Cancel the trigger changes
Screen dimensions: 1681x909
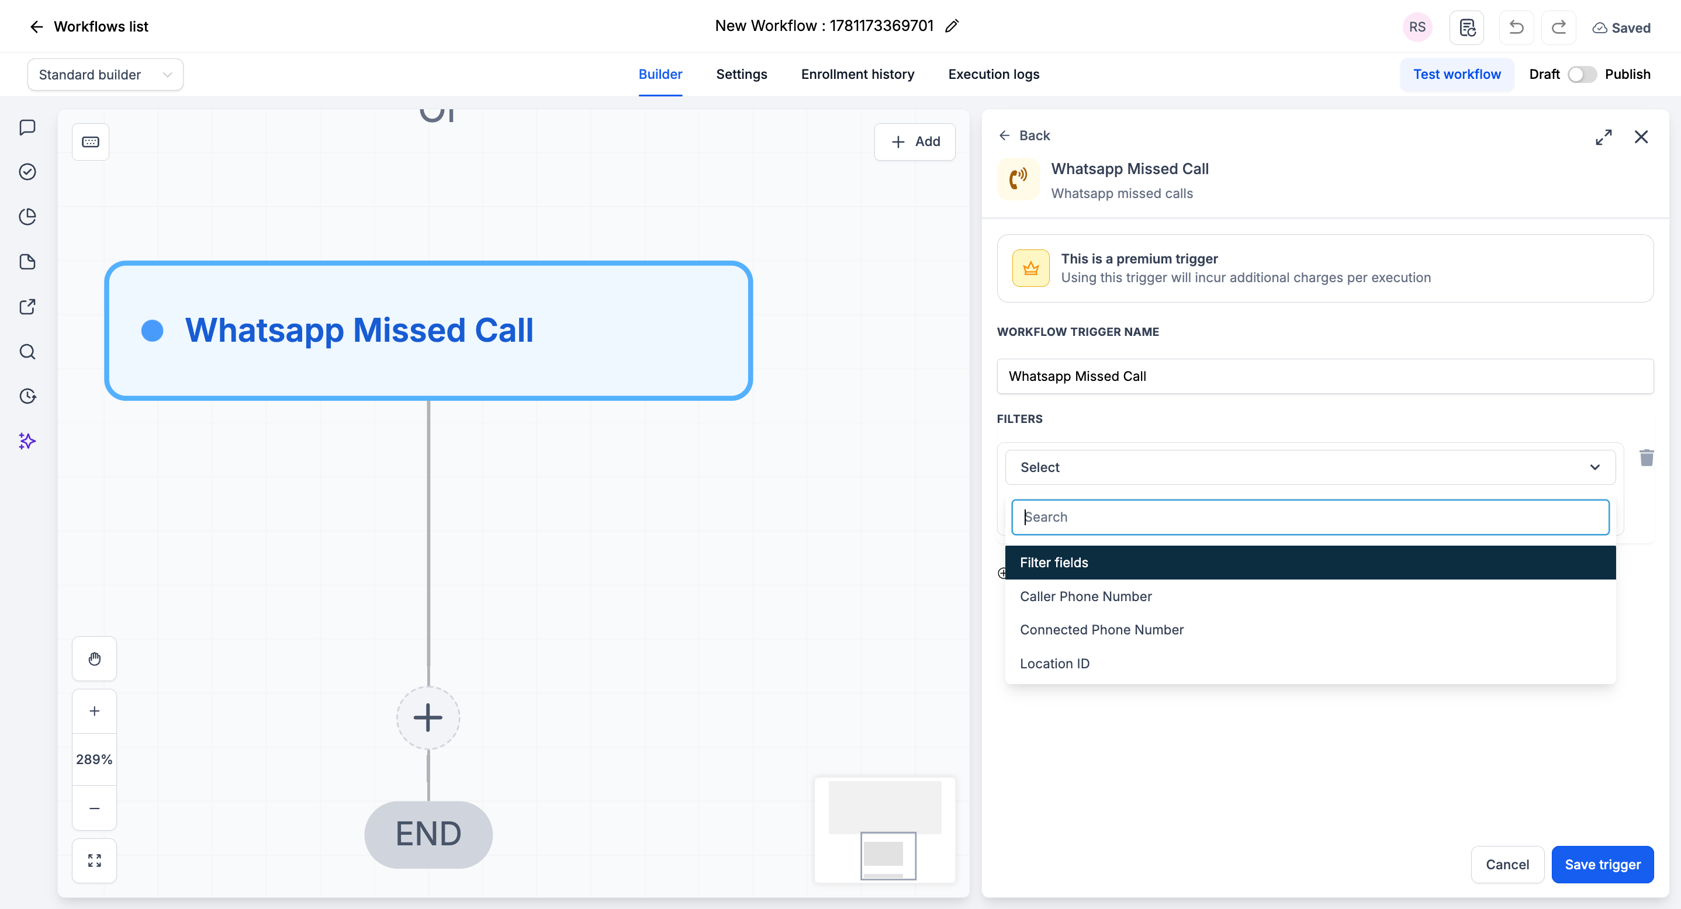click(x=1507, y=865)
